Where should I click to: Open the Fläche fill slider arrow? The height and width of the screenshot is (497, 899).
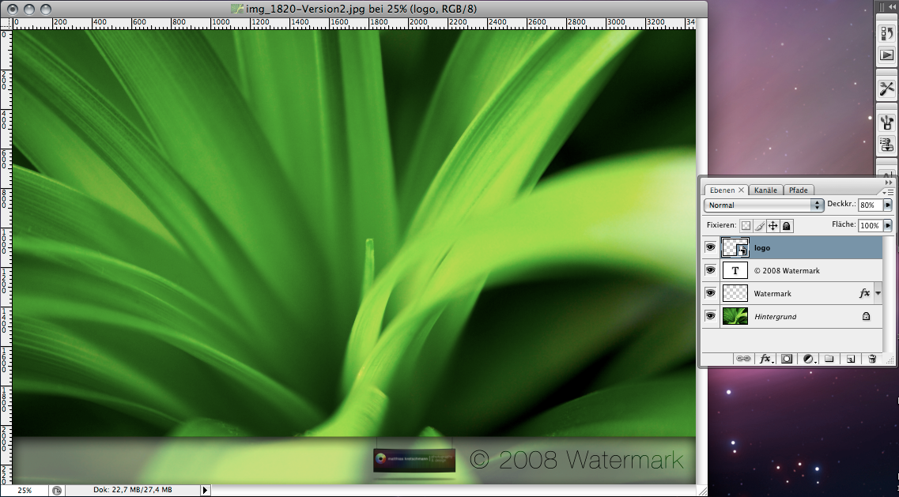[888, 225]
